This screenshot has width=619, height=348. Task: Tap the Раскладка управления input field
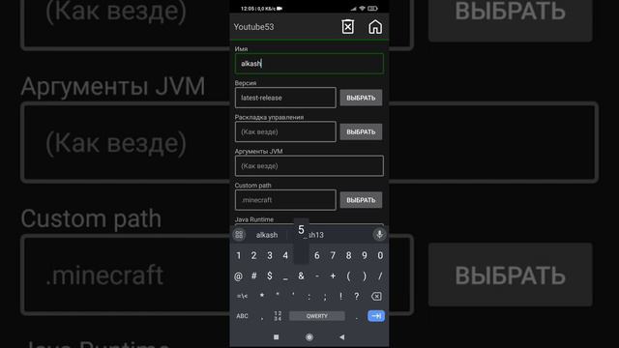285,131
